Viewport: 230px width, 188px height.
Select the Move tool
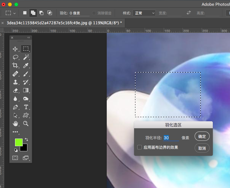pos(15,49)
